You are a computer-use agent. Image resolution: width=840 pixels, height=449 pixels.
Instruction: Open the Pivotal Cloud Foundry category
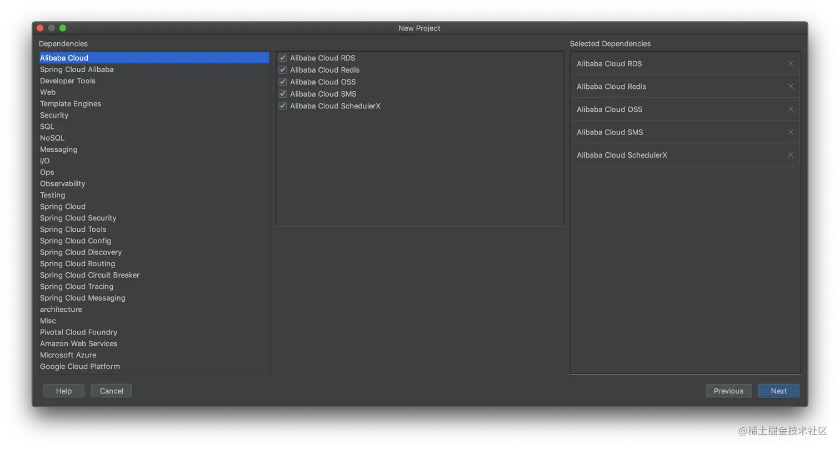pos(154,332)
